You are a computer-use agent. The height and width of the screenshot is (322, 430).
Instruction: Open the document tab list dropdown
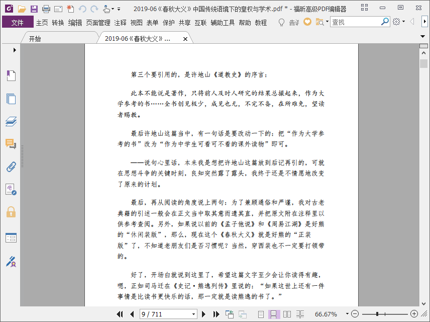point(422,36)
